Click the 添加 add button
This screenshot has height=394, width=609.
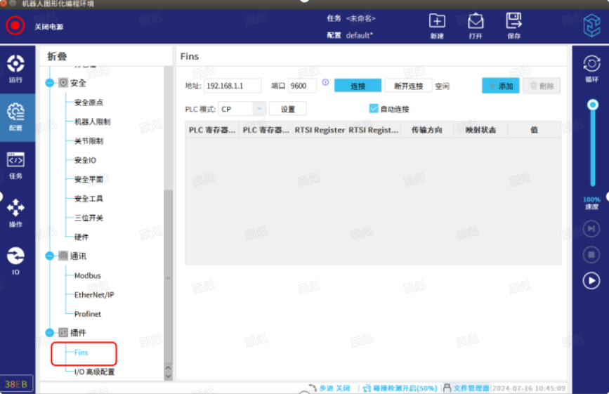coord(500,86)
